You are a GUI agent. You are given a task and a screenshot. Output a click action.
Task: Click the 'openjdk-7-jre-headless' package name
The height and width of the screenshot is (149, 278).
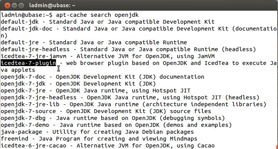tap(38, 98)
